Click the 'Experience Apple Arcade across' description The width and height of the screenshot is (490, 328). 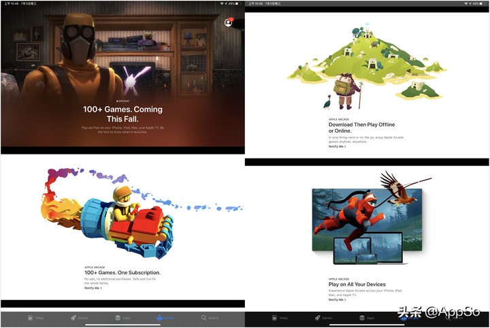pos(365,293)
